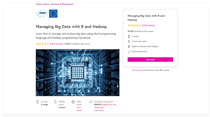Open Online Courses breadcrumb link
210x117 pixels.
coord(43,4)
